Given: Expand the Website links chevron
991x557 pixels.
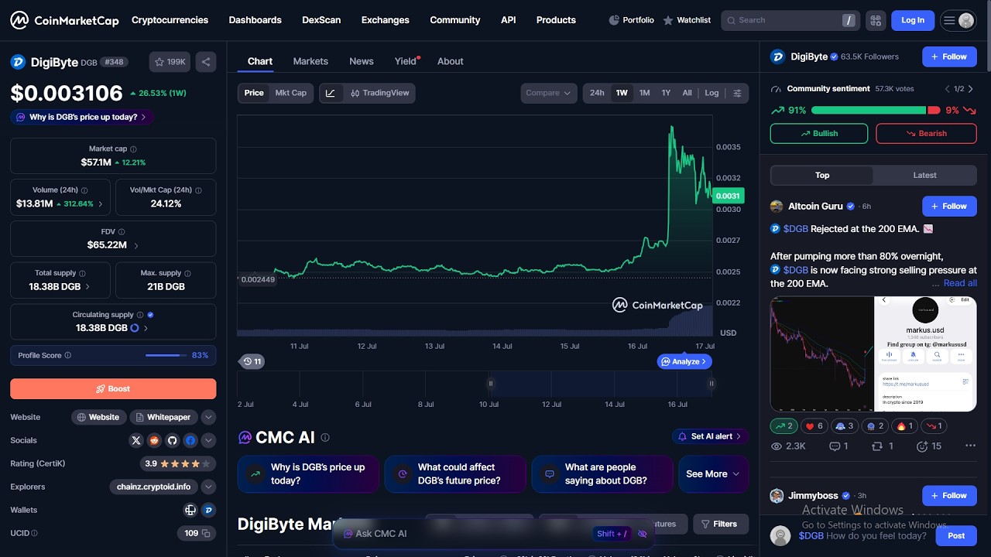Looking at the screenshot, I should click(208, 417).
